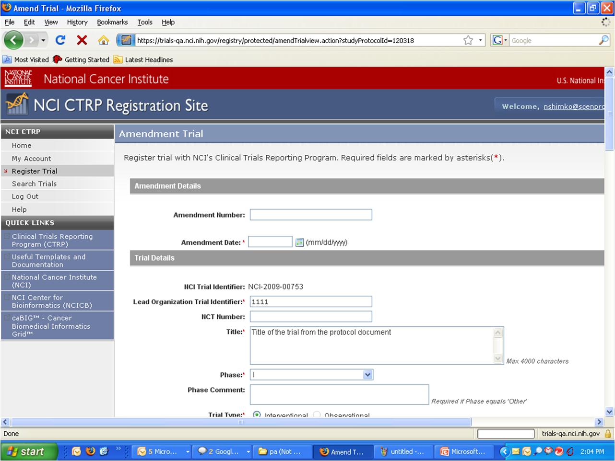Screen dimensions: 615x461
Task: Open the View menu
Action: click(x=51, y=22)
